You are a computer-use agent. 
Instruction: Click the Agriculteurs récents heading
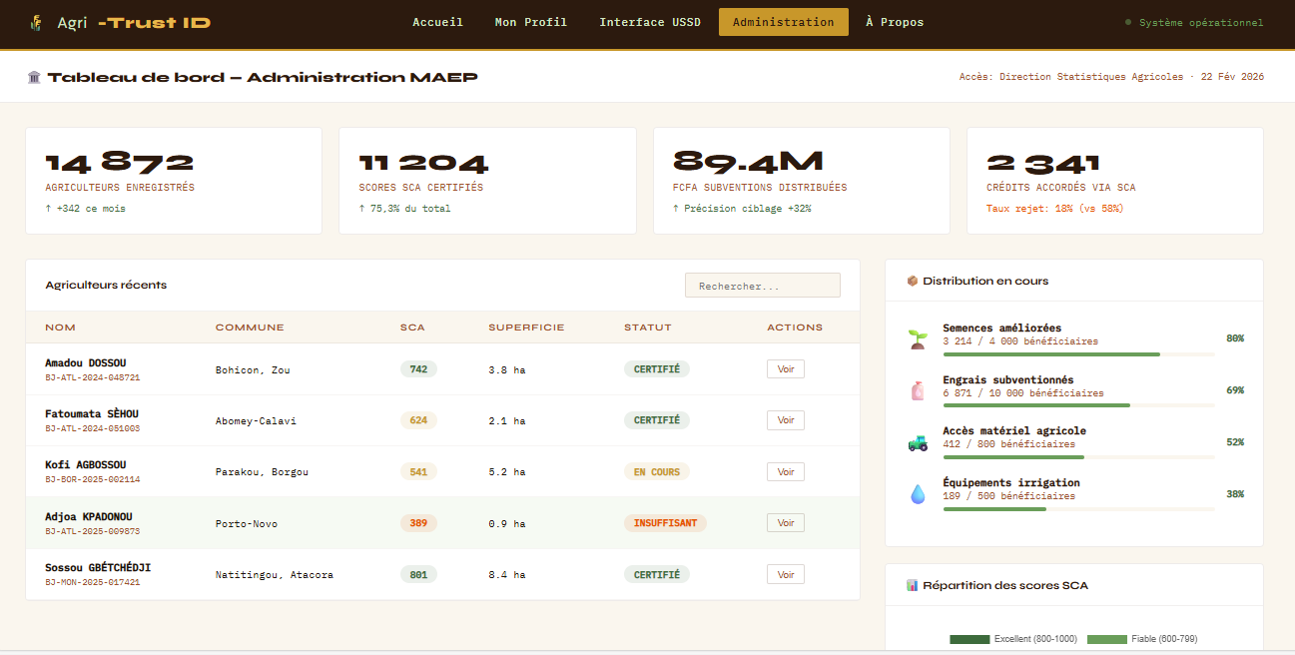(106, 285)
